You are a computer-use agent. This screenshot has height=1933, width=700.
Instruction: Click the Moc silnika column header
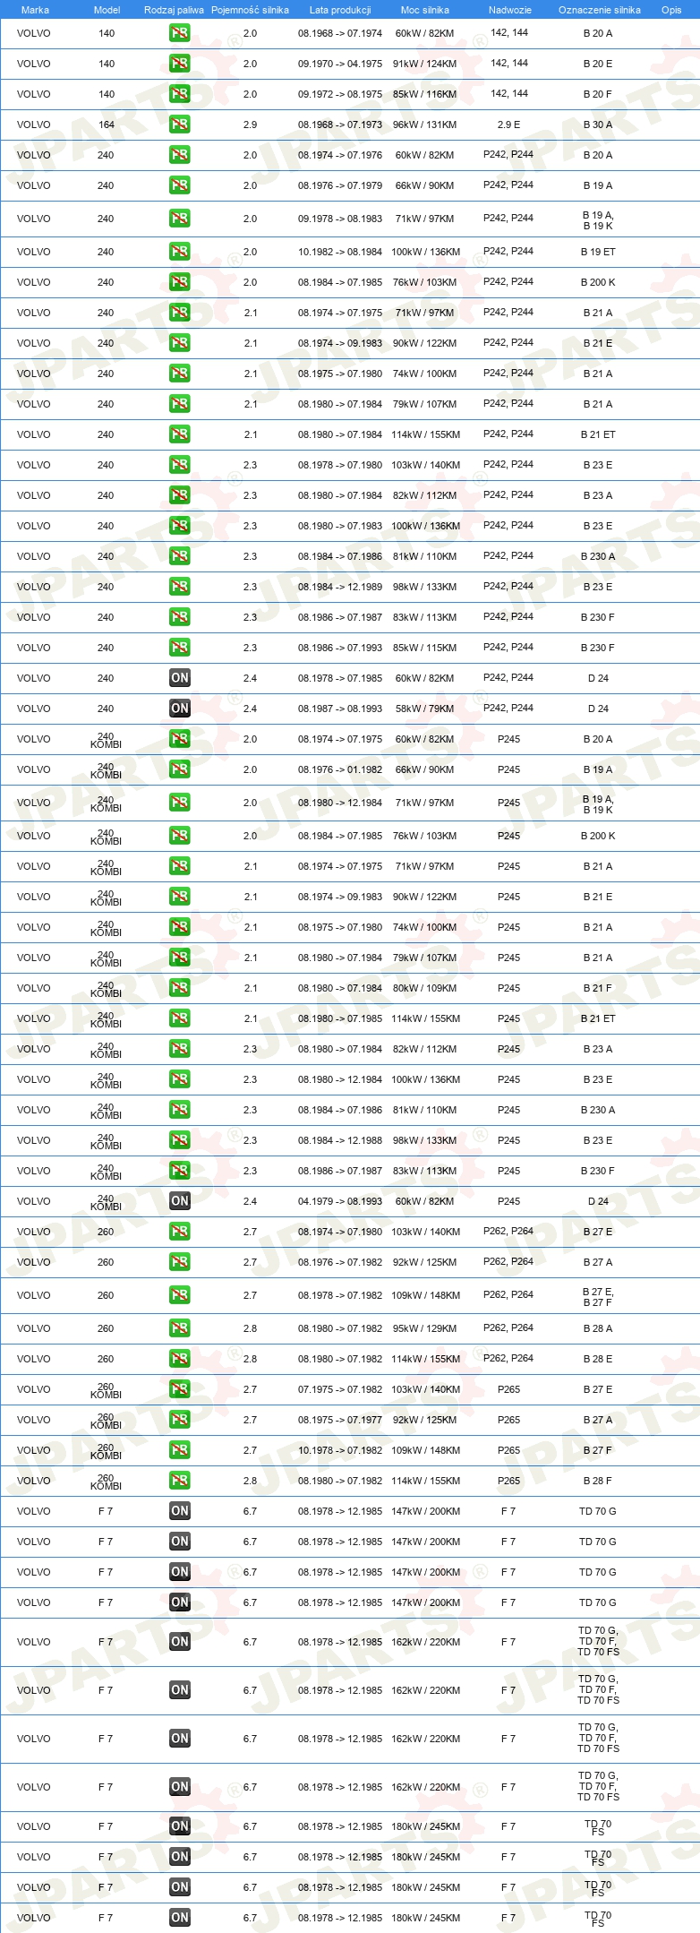[x=425, y=10]
